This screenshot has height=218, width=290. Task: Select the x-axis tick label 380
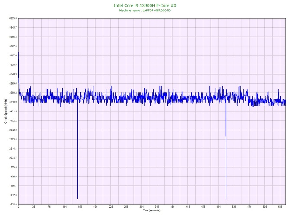pos(172,207)
